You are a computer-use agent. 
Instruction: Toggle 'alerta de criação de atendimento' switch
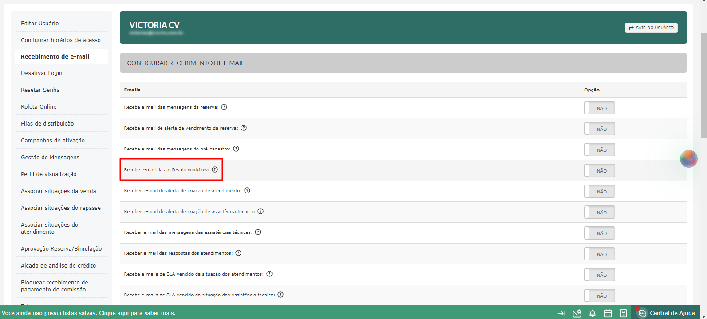click(599, 191)
